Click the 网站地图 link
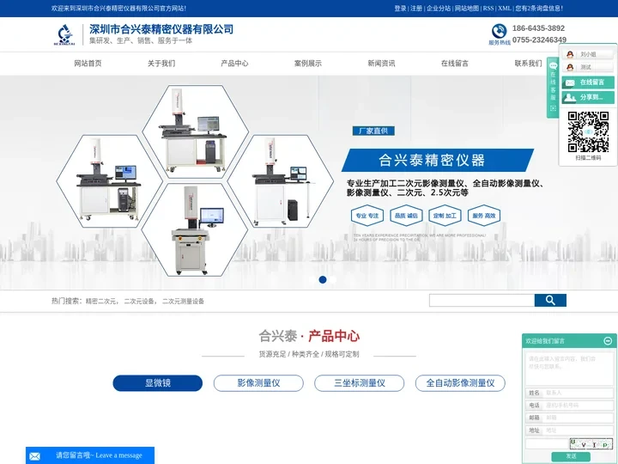Viewport: 618px width, 464px height. (x=467, y=9)
